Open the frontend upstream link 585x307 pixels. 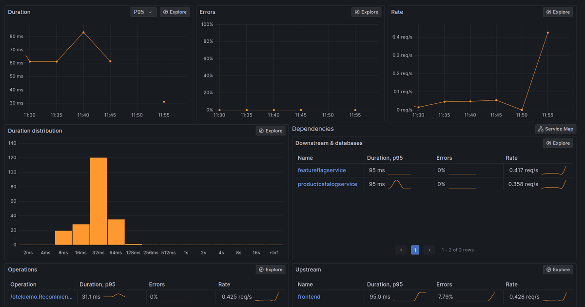point(309,297)
